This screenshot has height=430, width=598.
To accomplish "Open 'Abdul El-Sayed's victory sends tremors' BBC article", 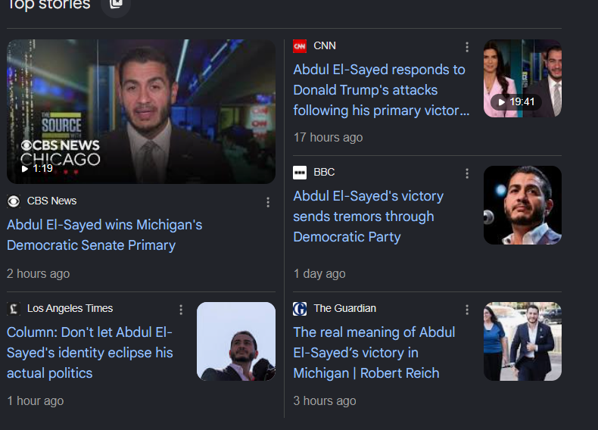I will (369, 217).
